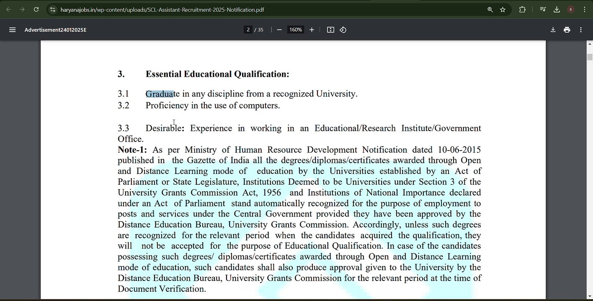Print the PDF document
Viewport: 593px width, 301px height.
(x=567, y=30)
